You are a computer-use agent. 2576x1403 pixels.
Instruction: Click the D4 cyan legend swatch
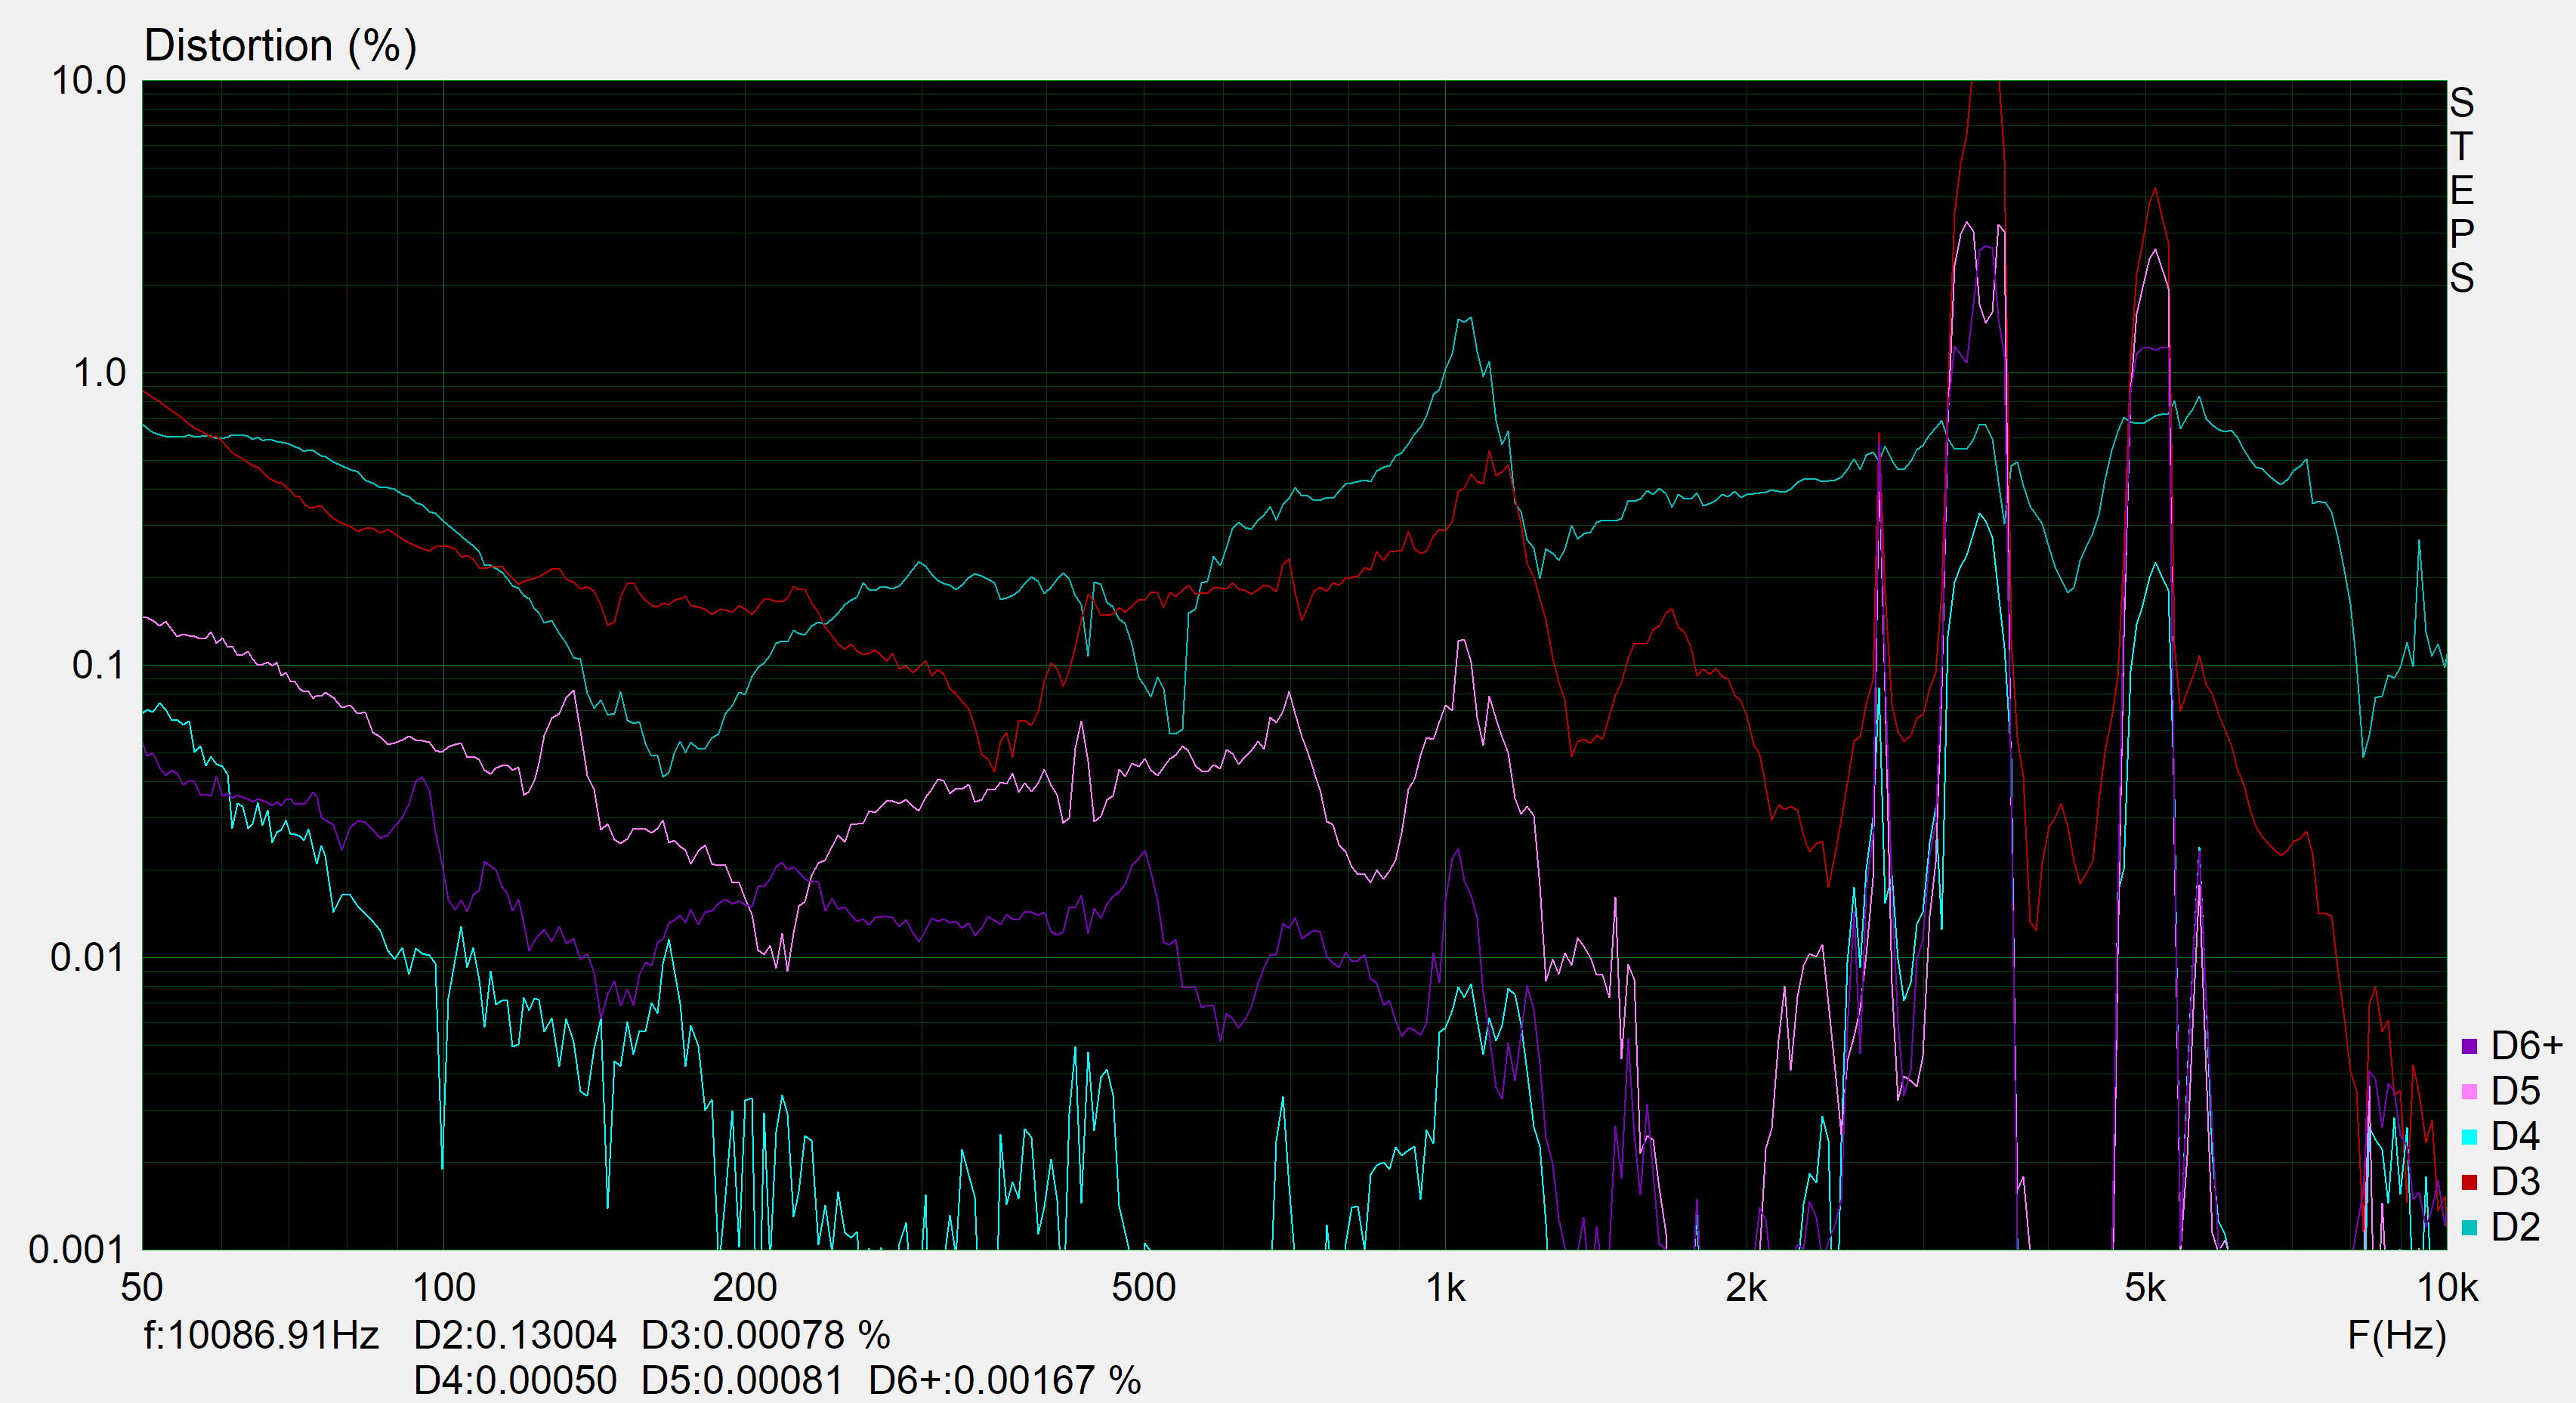click(2469, 1137)
